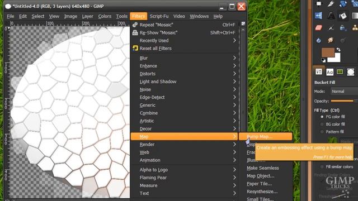Select the Smudge finger tool
The width and height of the screenshot is (358, 201).
pos(331,40)
